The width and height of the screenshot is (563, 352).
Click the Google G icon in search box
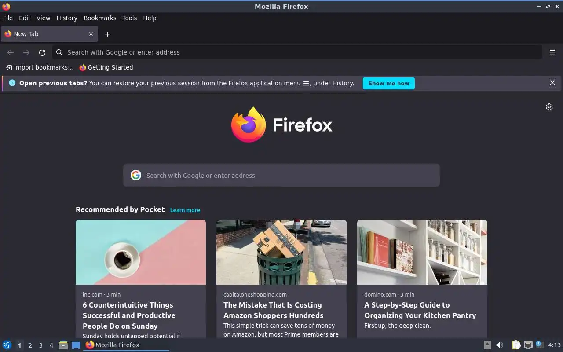pyautogui.click(x=136, y=175)
